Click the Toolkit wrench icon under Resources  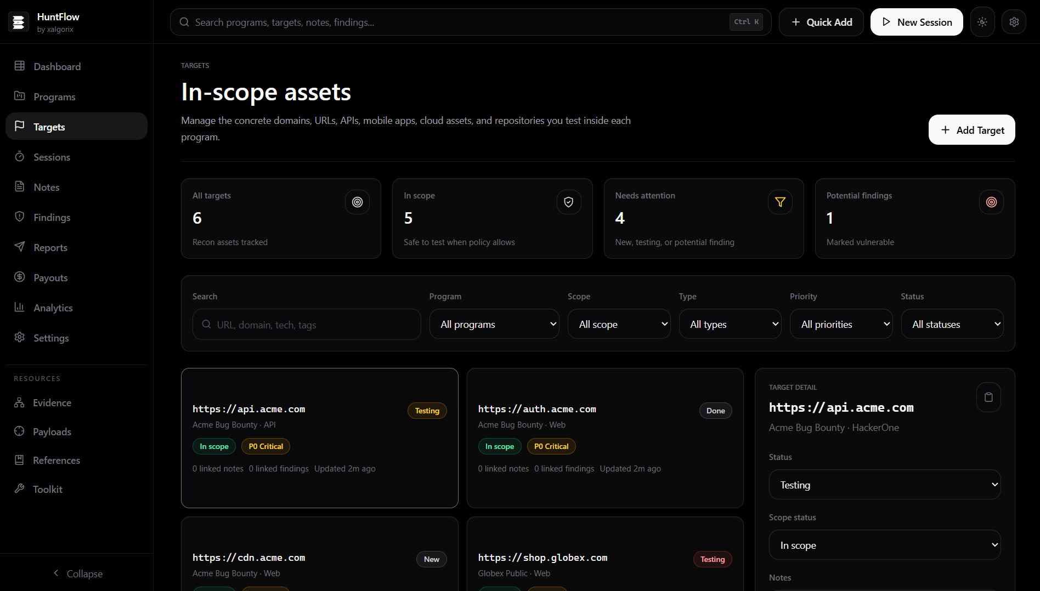point(19,488)
